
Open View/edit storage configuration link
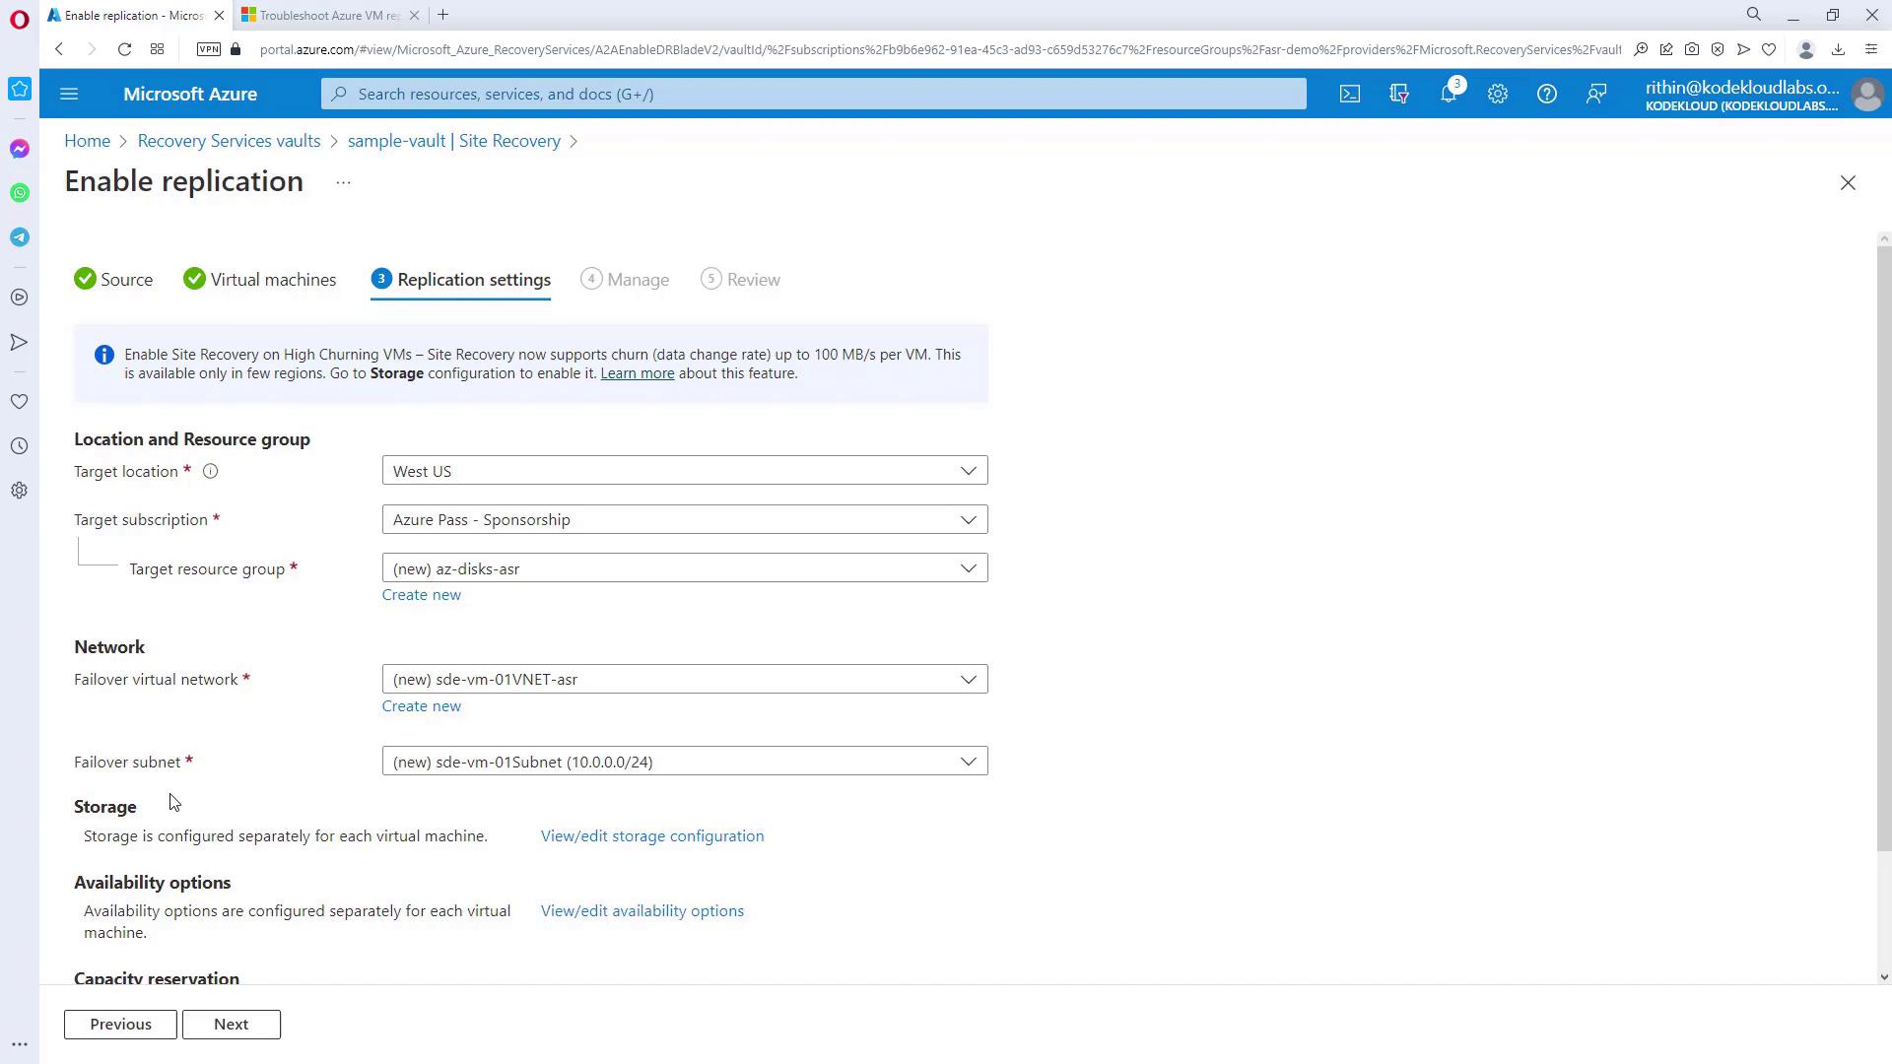651,836
